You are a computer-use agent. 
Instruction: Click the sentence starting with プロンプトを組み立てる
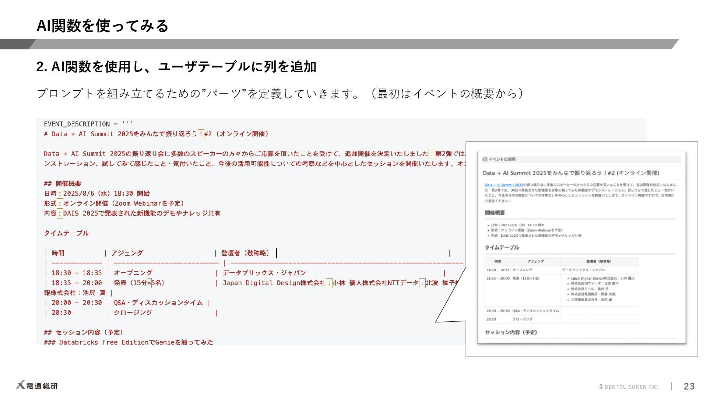click(280, 93)
